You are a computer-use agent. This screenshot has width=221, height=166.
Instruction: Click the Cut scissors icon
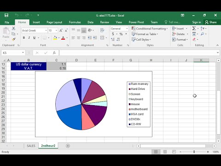[14, 28]
